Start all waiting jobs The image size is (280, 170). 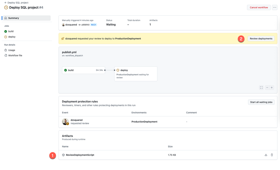pos(261,102)
